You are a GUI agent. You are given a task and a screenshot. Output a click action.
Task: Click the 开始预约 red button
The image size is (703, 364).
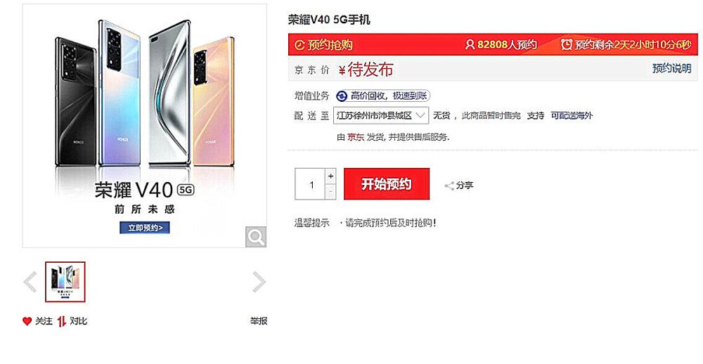[387, 184]
